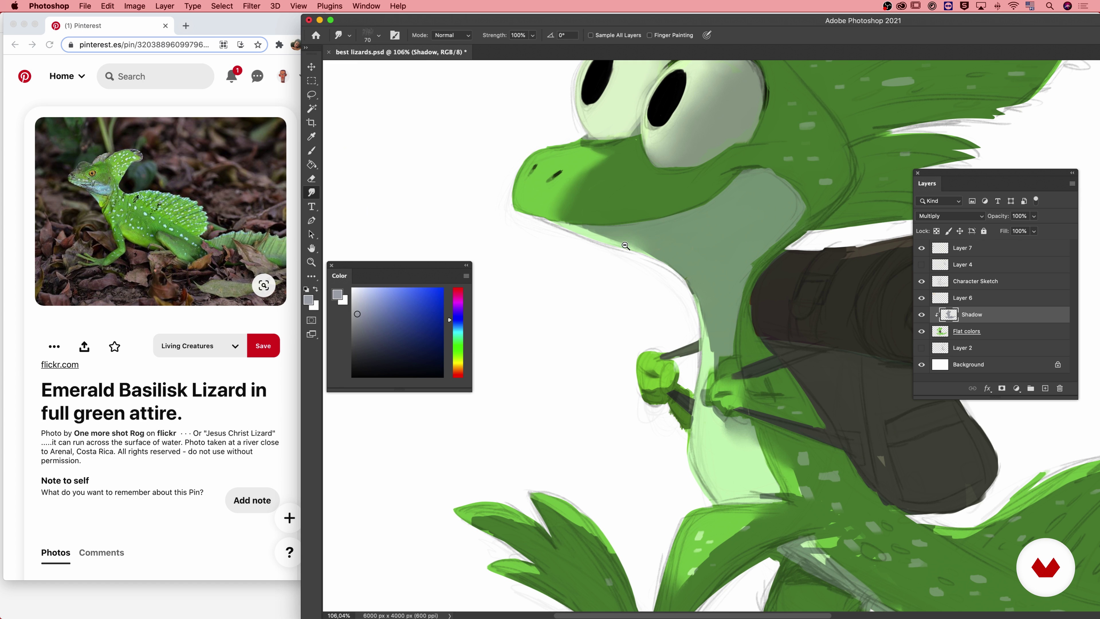1100x619 pixels.
Task: Enable Finger Painting checkbox
Action: point(649,36)
